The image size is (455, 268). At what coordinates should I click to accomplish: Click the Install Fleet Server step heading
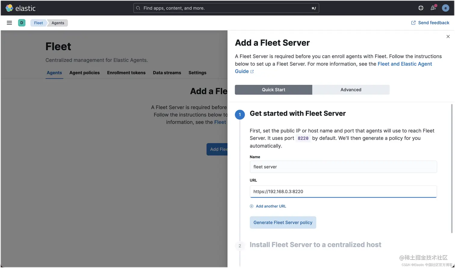pyautogui.click(x=315, y=245)
